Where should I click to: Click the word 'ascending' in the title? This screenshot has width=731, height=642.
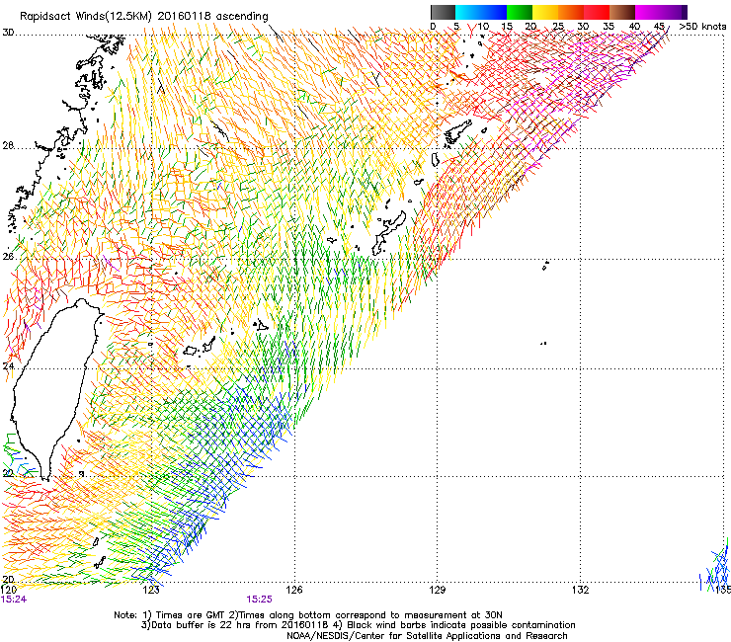[242, 17]
